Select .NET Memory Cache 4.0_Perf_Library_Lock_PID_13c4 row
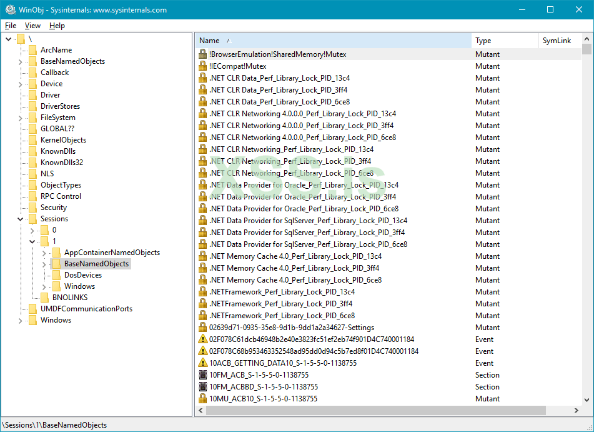 389,256
